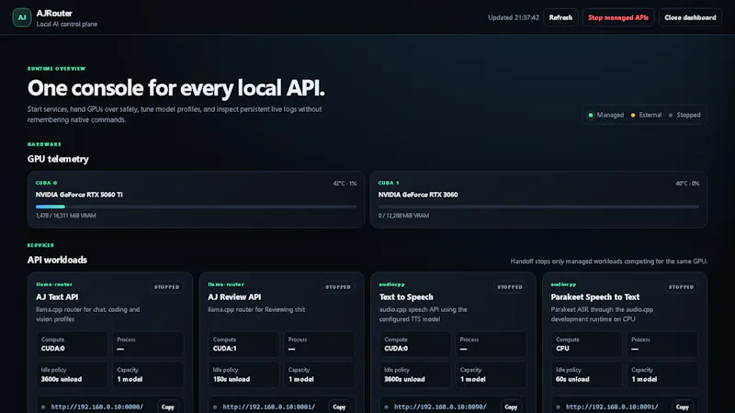Copy the AJ Text API URL

tap(168, 407)
